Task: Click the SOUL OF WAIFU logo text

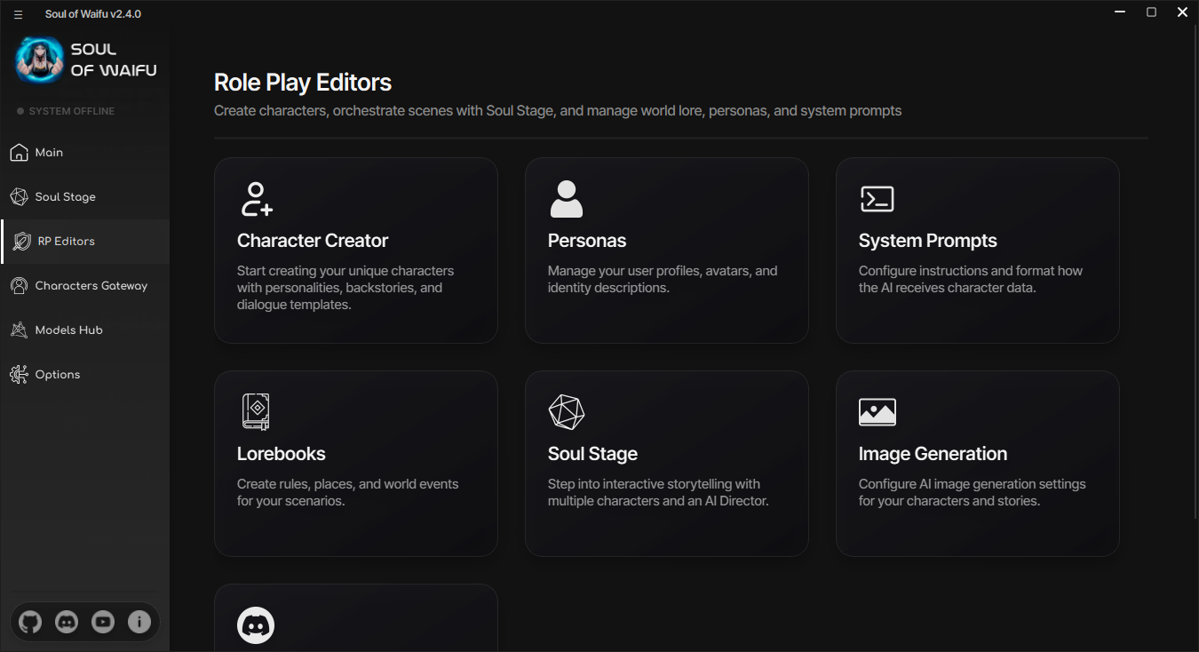Action: coord(114,60)
